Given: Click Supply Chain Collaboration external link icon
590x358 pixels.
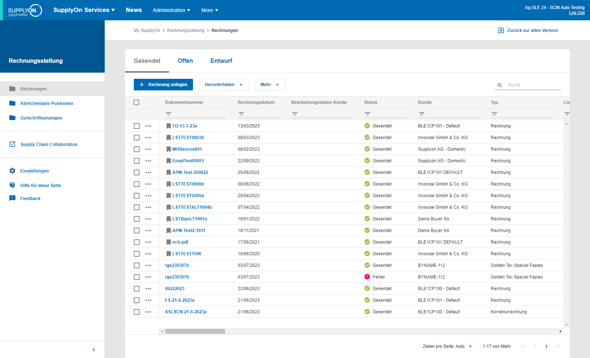Looking at the screenshot, I should [12, 144].
